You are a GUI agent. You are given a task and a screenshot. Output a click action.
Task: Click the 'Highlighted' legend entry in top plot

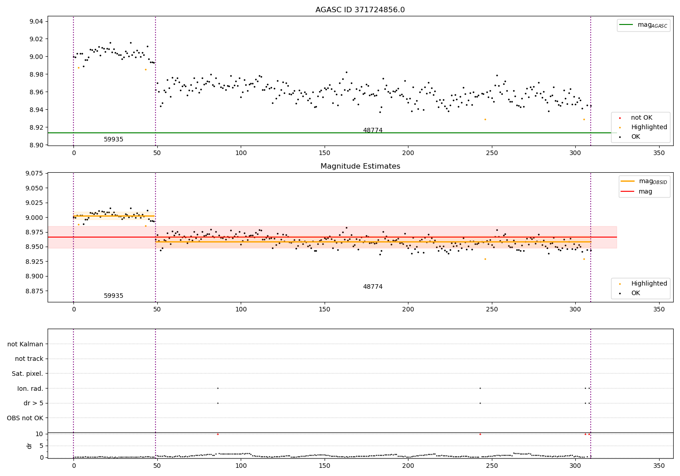click(x=649, y=127)
